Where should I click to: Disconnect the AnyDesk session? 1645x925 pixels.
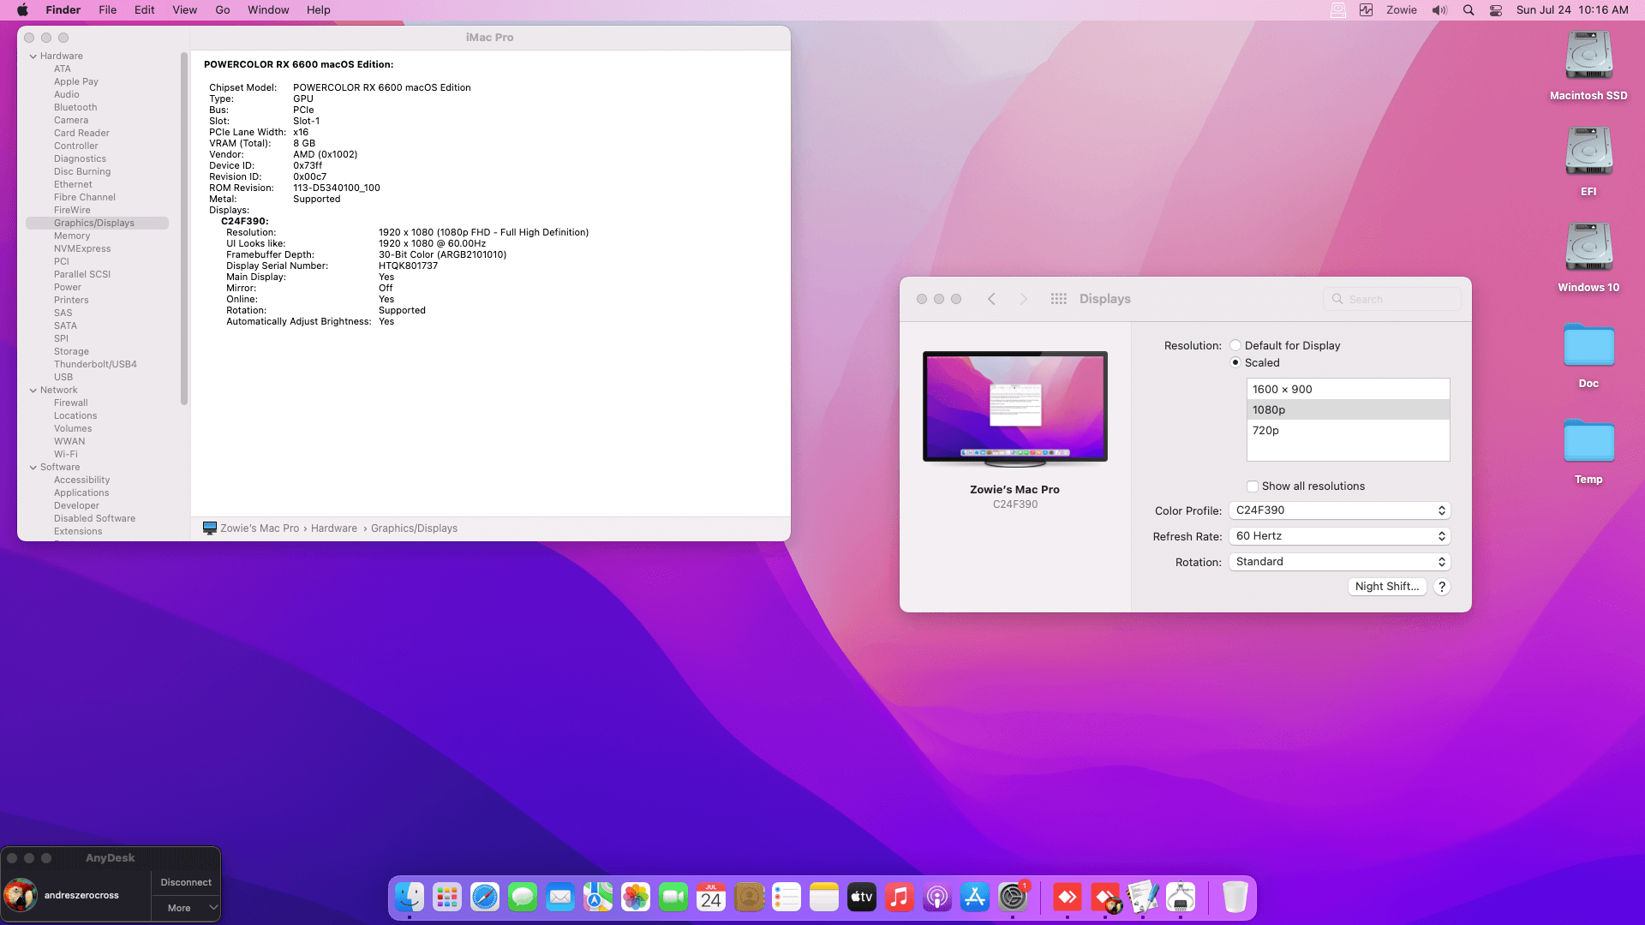point(186,882)
